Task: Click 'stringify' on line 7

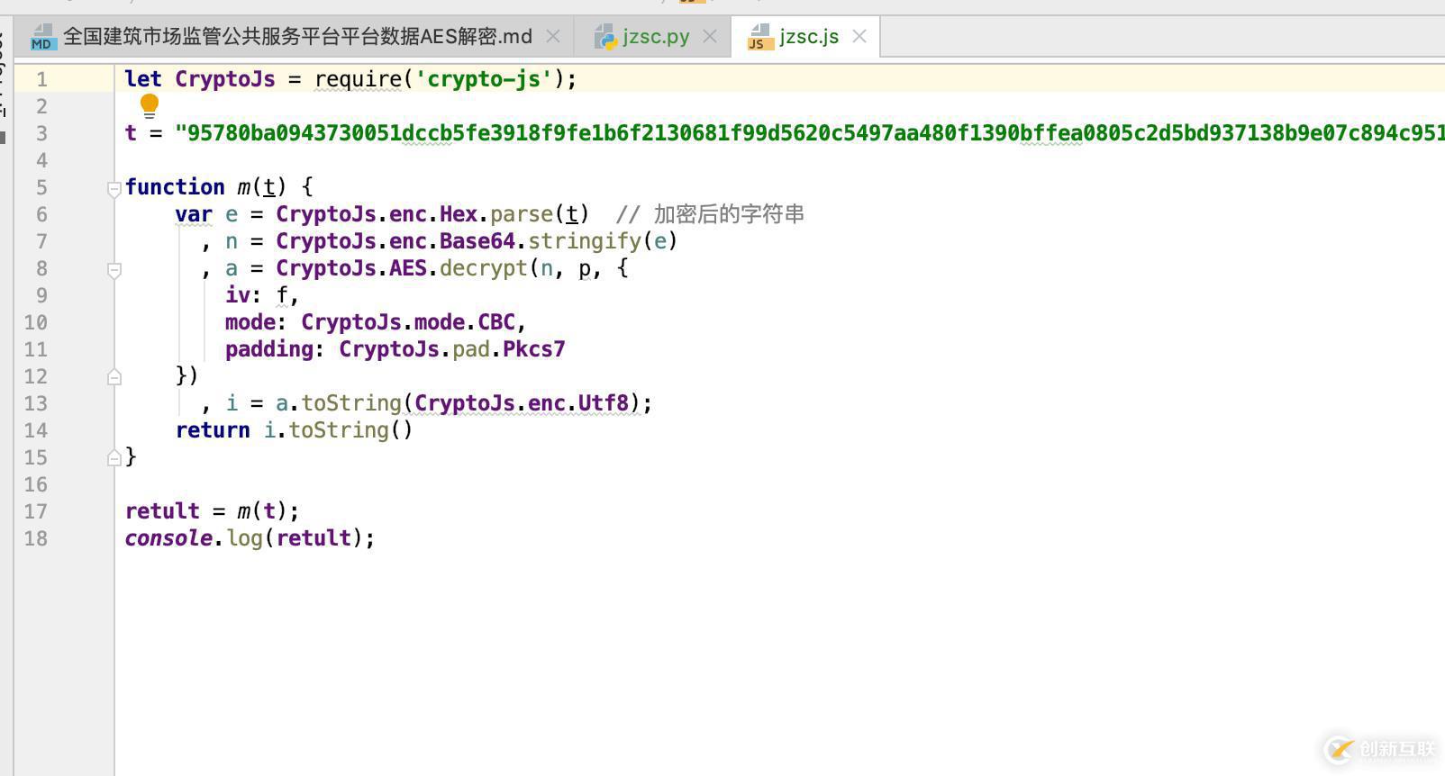Action: (585, 242)
